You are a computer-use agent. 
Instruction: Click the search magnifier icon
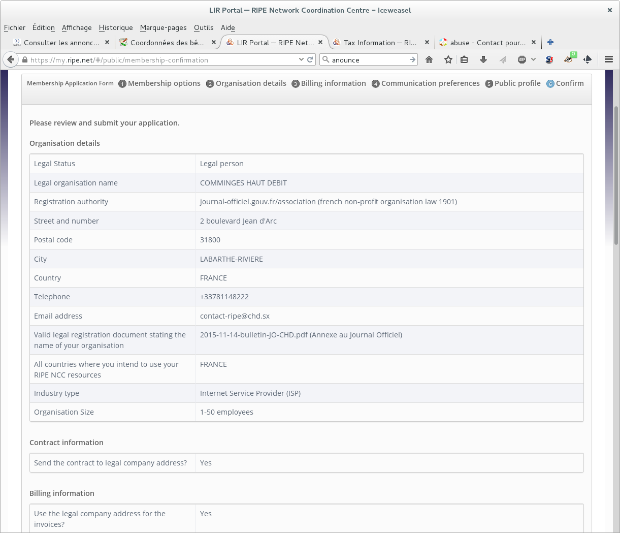tap(326, 60)
